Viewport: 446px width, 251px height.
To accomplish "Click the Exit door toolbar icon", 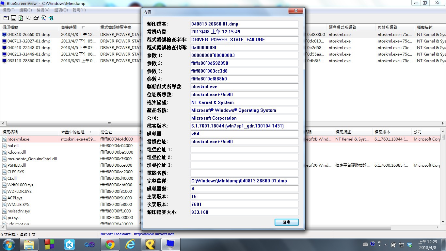I will (x=51, y=18).
